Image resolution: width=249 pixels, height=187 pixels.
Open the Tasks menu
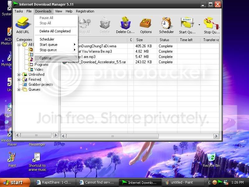(x=19, y=11)
